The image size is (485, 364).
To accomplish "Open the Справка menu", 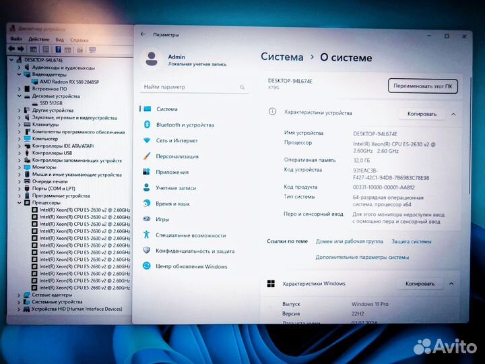I will click(79, 40).
